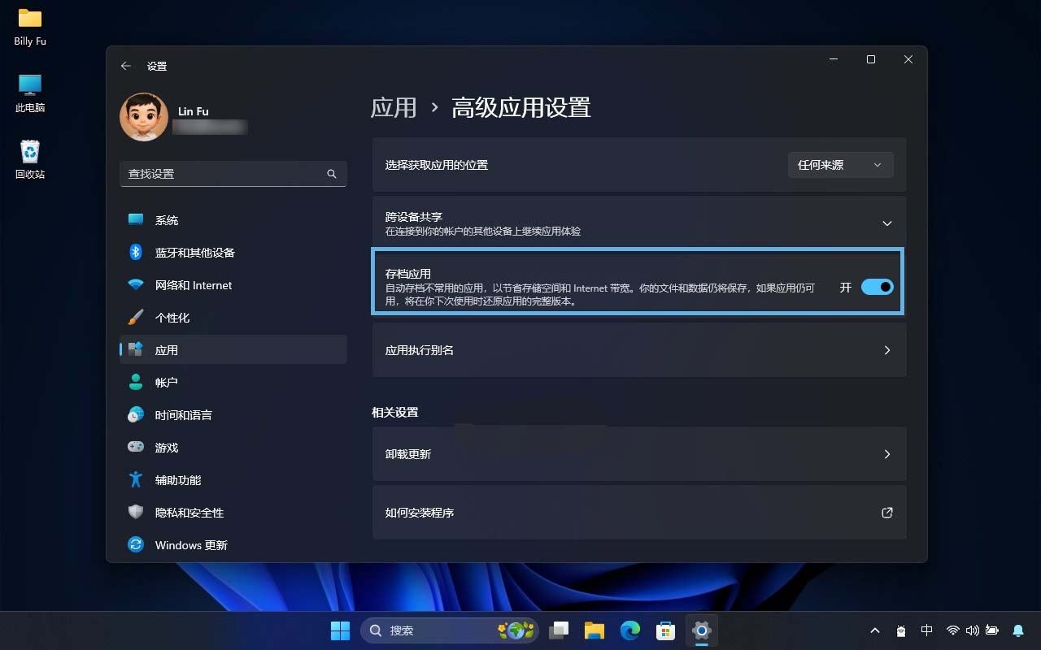Image resolution: width=1041 pixels, height=650 pixels.
Task: Select 蓝牙和其他设备 in the sidebar
Action: click(x=193, y=252)
